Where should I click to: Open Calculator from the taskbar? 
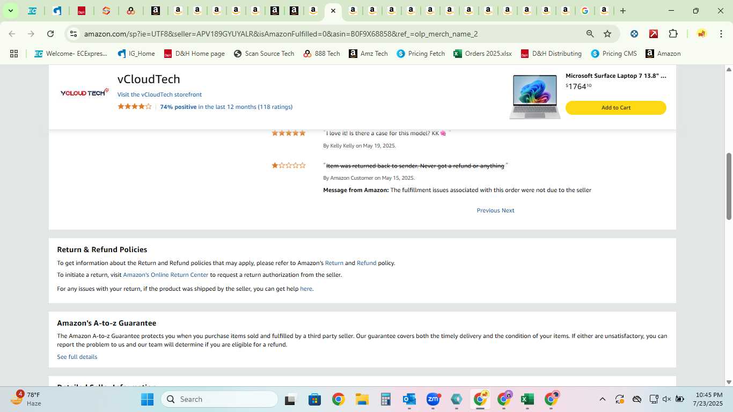(x=386, y=399)
